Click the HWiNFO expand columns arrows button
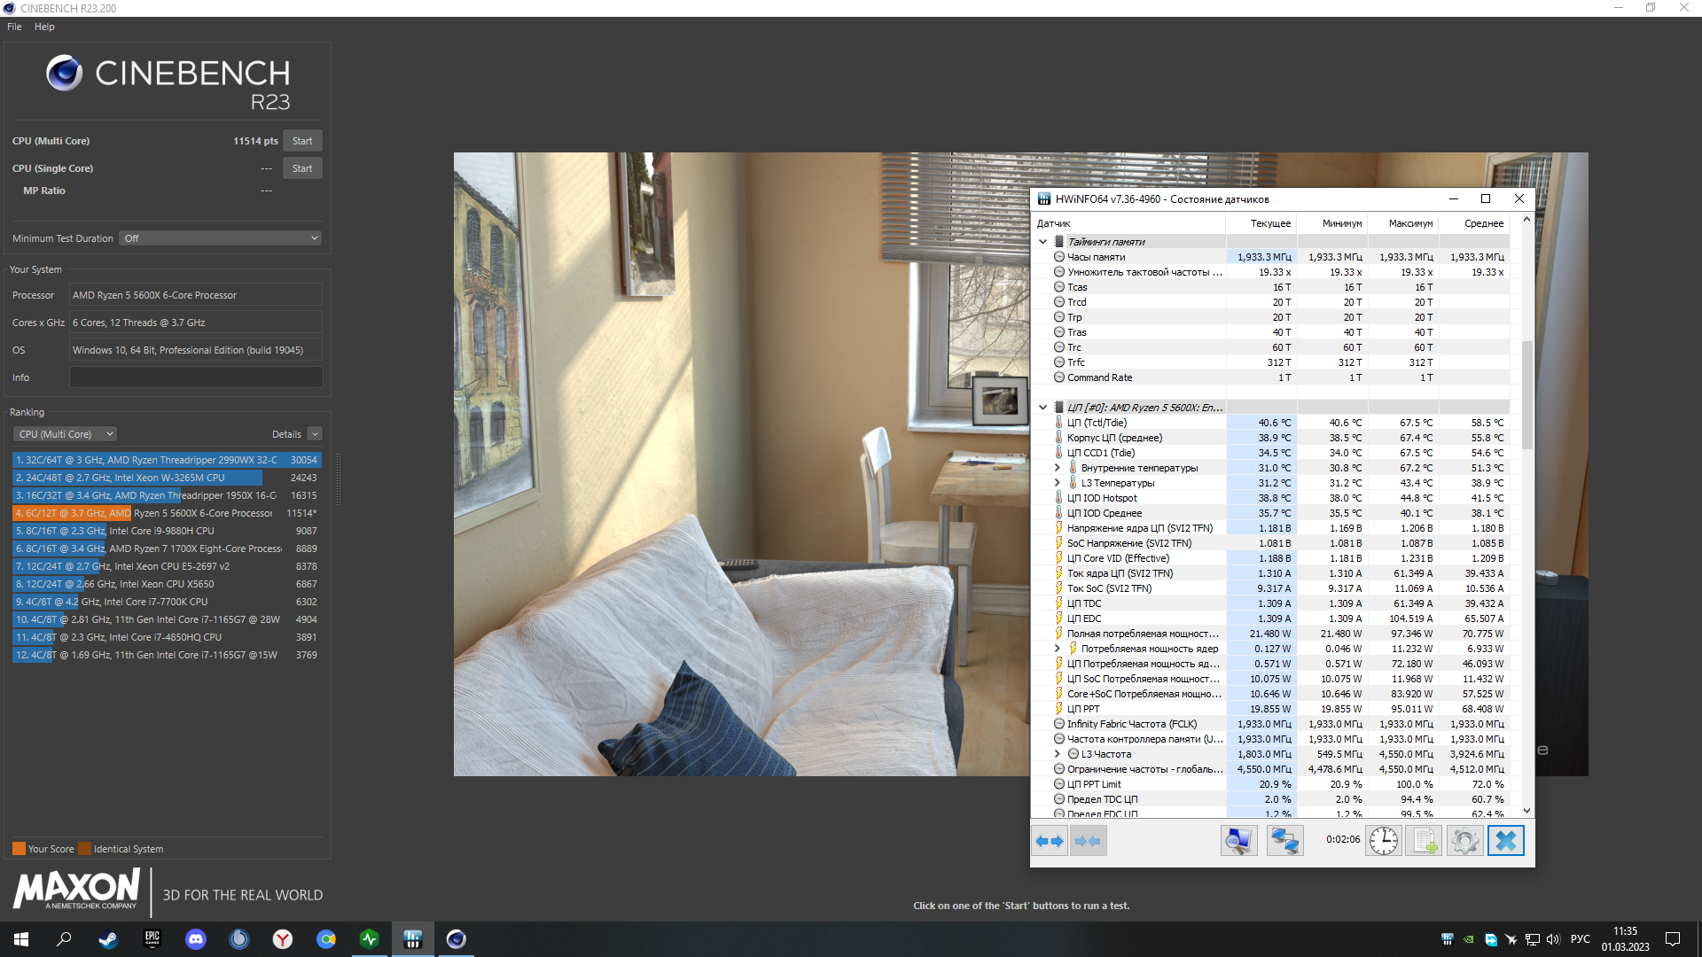The width and height of the screenshot is (1702, 957). coord(1050,841)
